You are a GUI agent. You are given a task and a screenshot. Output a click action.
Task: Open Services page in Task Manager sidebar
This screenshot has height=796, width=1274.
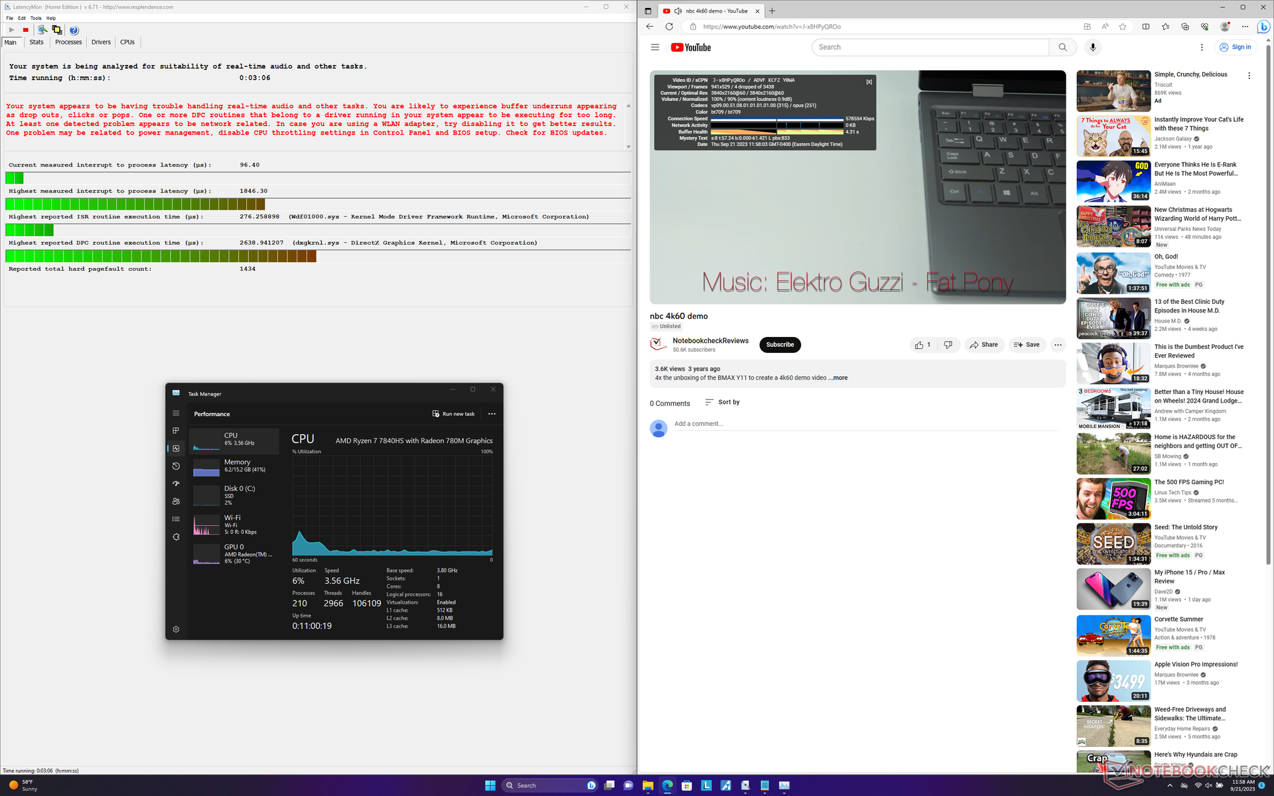click(176, 537)
